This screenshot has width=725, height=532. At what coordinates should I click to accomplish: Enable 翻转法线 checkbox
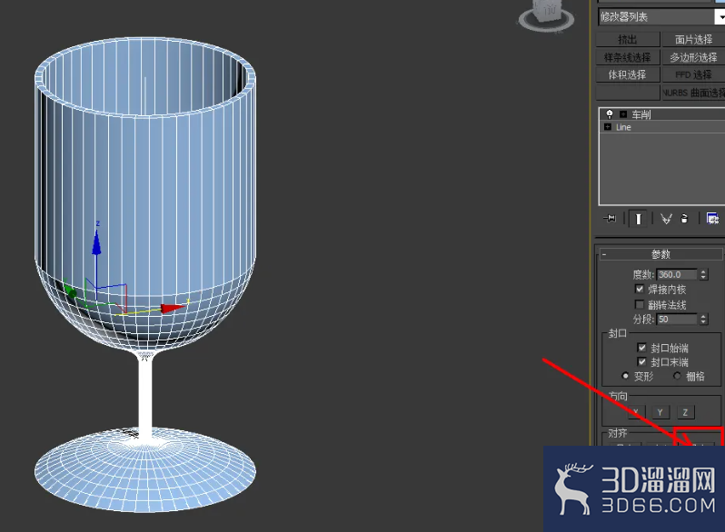[640, 304]
